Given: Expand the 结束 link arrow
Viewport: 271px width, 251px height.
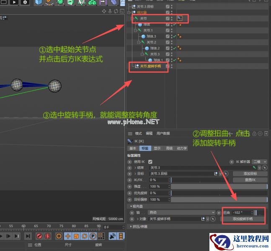Looking at the screenshot, I should tap(135, 168).
